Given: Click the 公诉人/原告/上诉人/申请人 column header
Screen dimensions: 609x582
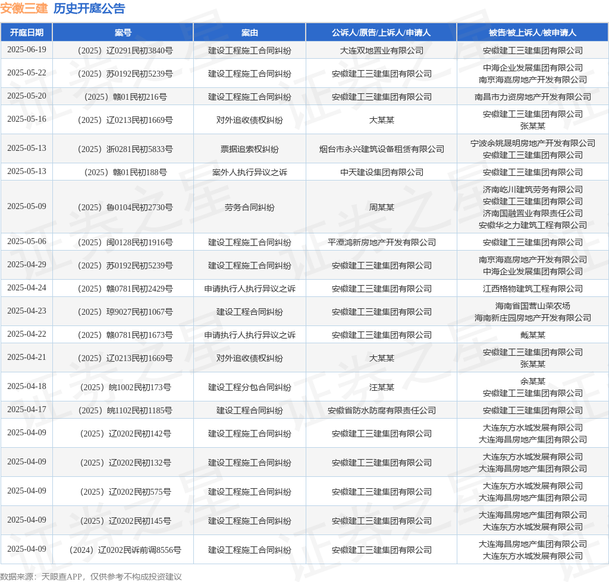Looking at the screenshot, I should (381, 33).
